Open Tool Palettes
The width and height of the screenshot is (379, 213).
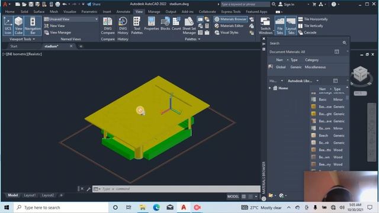[x=137, y=25]
